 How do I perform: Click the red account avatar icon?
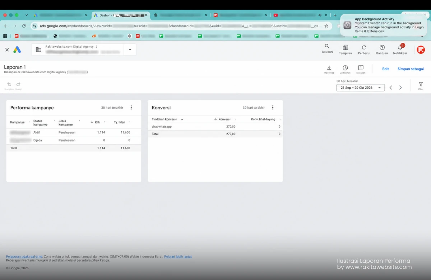coord(421,50)
